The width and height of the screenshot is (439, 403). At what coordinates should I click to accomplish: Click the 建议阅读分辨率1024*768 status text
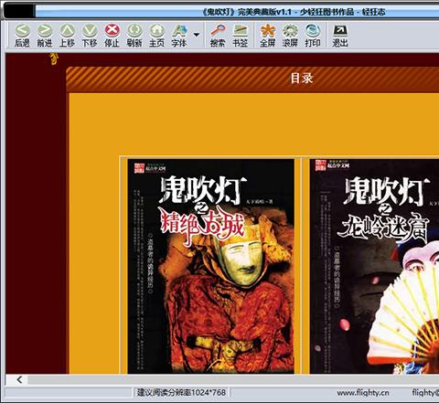181,392
